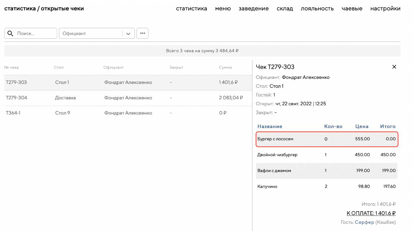The image size is (414, 231).
Task: Click the search magnifier icon
Action: tap(10, 33)
